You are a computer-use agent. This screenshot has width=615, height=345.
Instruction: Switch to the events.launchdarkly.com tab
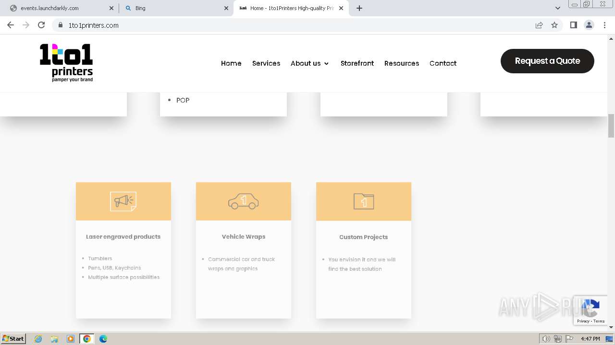[61, 8]
